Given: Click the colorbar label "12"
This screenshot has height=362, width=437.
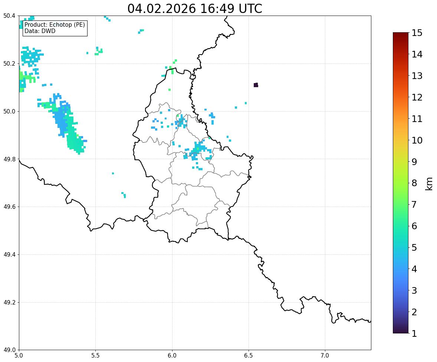Looking at the screenshot, I should (x=417, y=97).
